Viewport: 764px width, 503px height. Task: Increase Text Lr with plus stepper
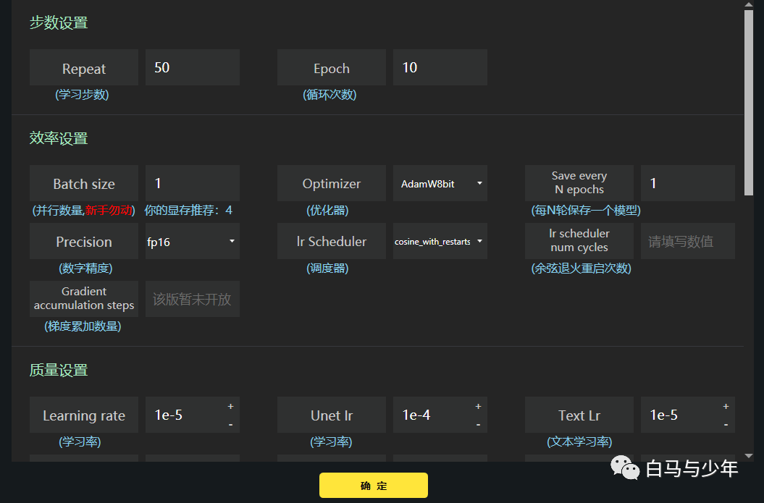(x=726, y=406)
